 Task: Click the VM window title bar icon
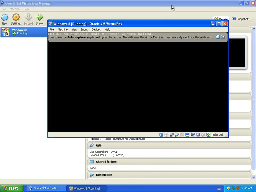coord(50,24)
